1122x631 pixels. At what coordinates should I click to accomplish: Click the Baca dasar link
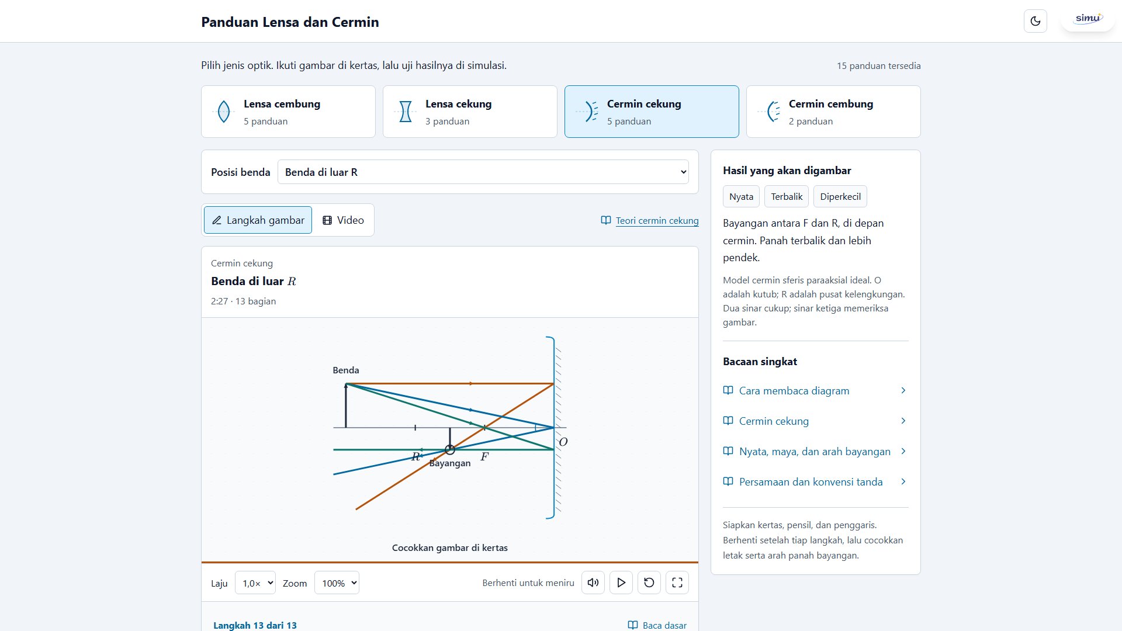pos(657,625)
